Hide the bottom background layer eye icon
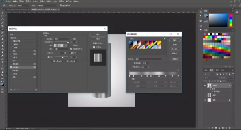 coord(205,100)
